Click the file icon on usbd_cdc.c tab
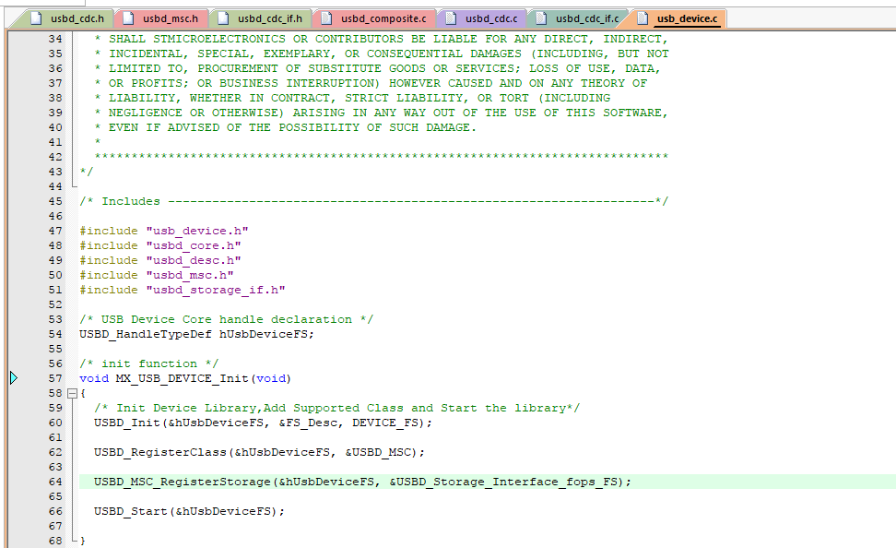 coord(451,18)
